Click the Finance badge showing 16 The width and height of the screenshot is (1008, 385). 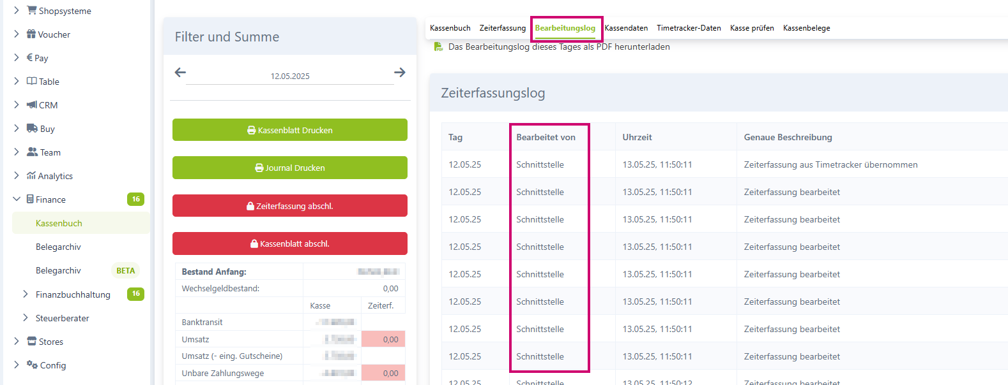(x=135, y=199)
